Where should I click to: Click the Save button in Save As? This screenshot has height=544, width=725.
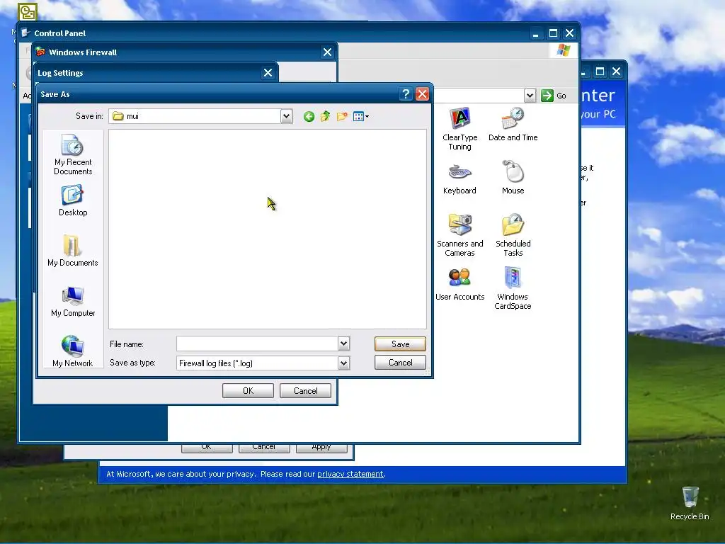click(x=400, y=344)
